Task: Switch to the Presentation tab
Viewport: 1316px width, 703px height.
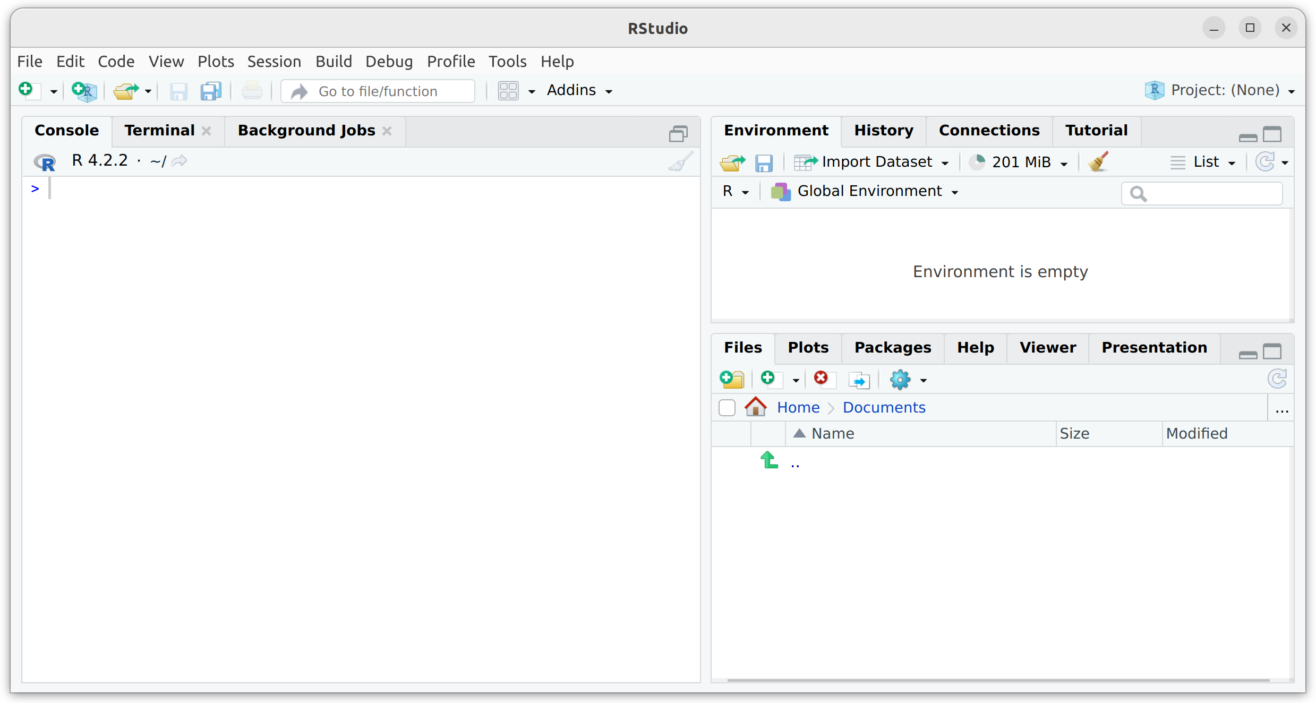Action: click(1155, 348)
